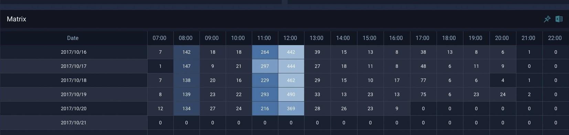Select the 08:00 column header
The image size is (569, 135).
click(x=186, y=38)
